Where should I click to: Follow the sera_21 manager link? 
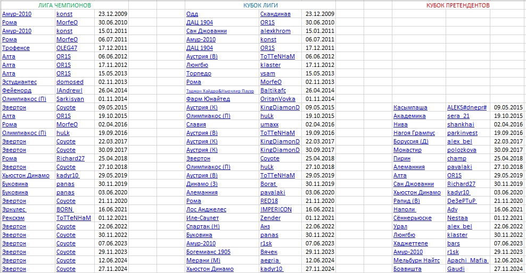tap(458, 116)
